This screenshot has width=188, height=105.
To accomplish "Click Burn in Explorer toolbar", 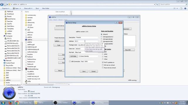I will pos(37,8).
